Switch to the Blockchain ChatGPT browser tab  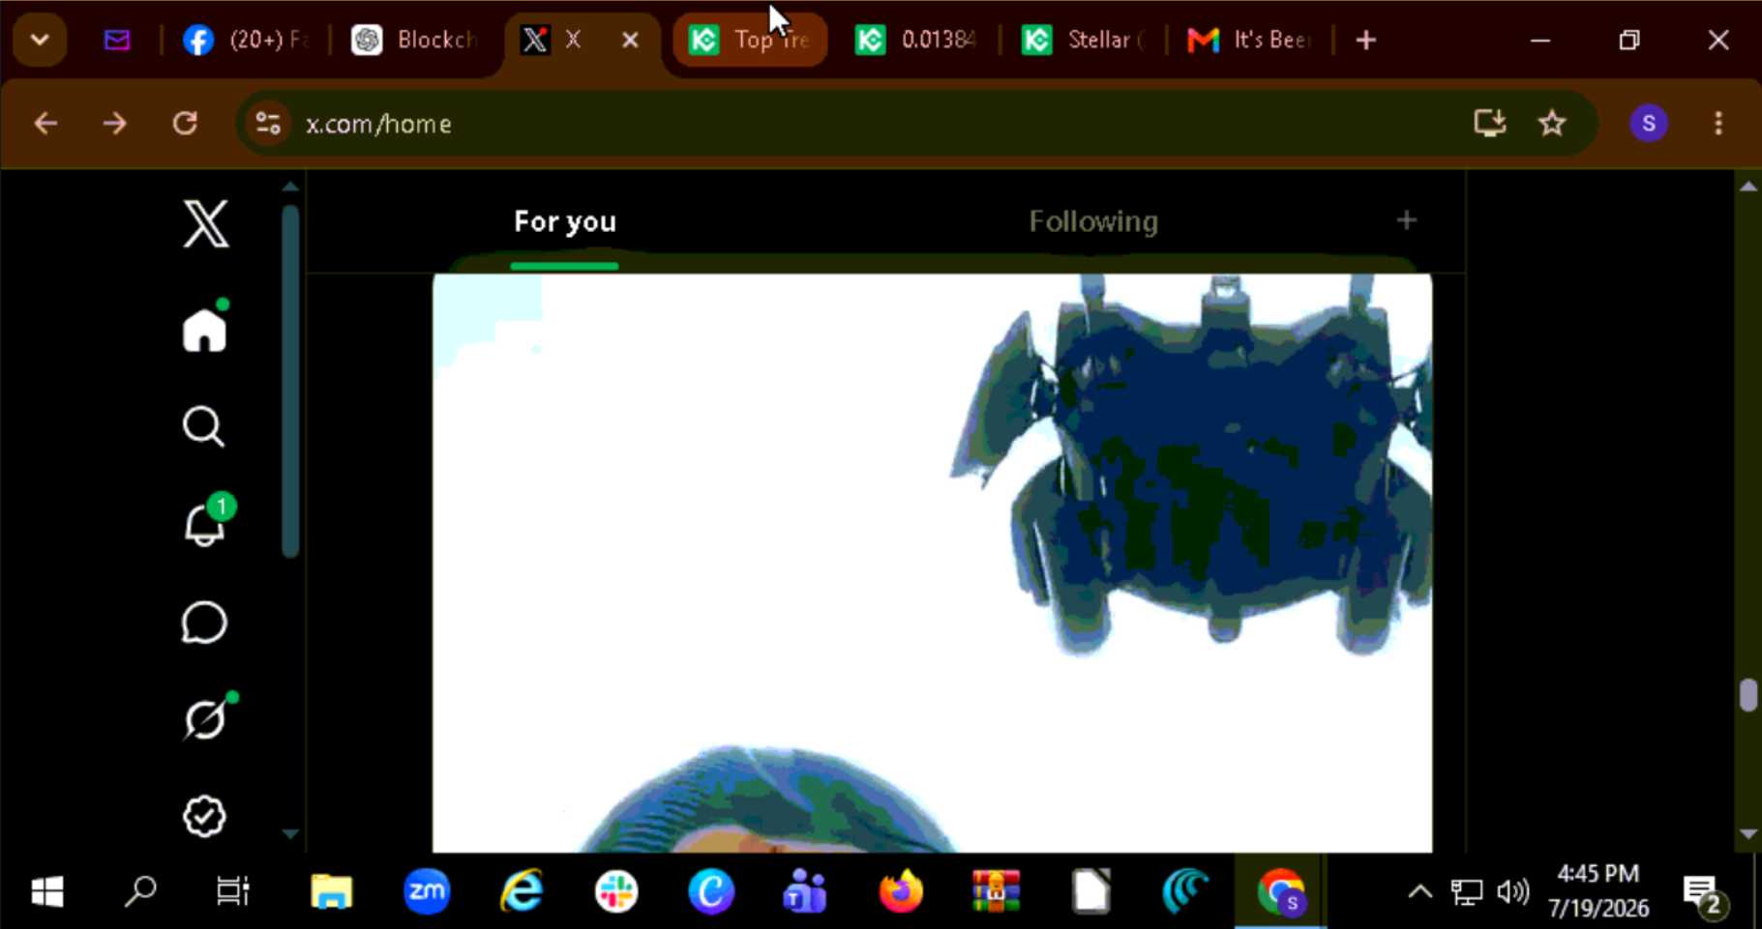tap(416, 40)
